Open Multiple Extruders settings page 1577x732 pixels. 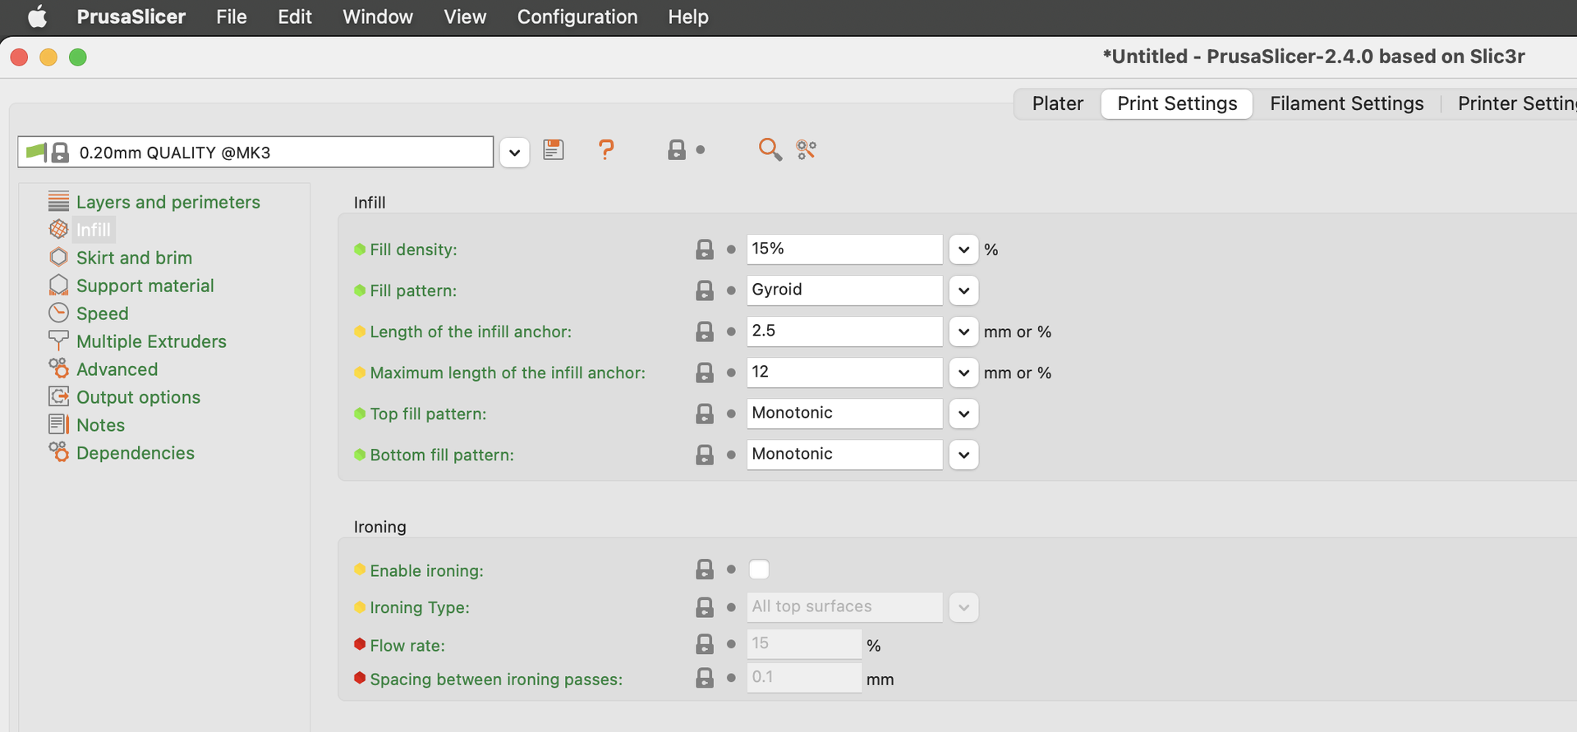(151, 341)
